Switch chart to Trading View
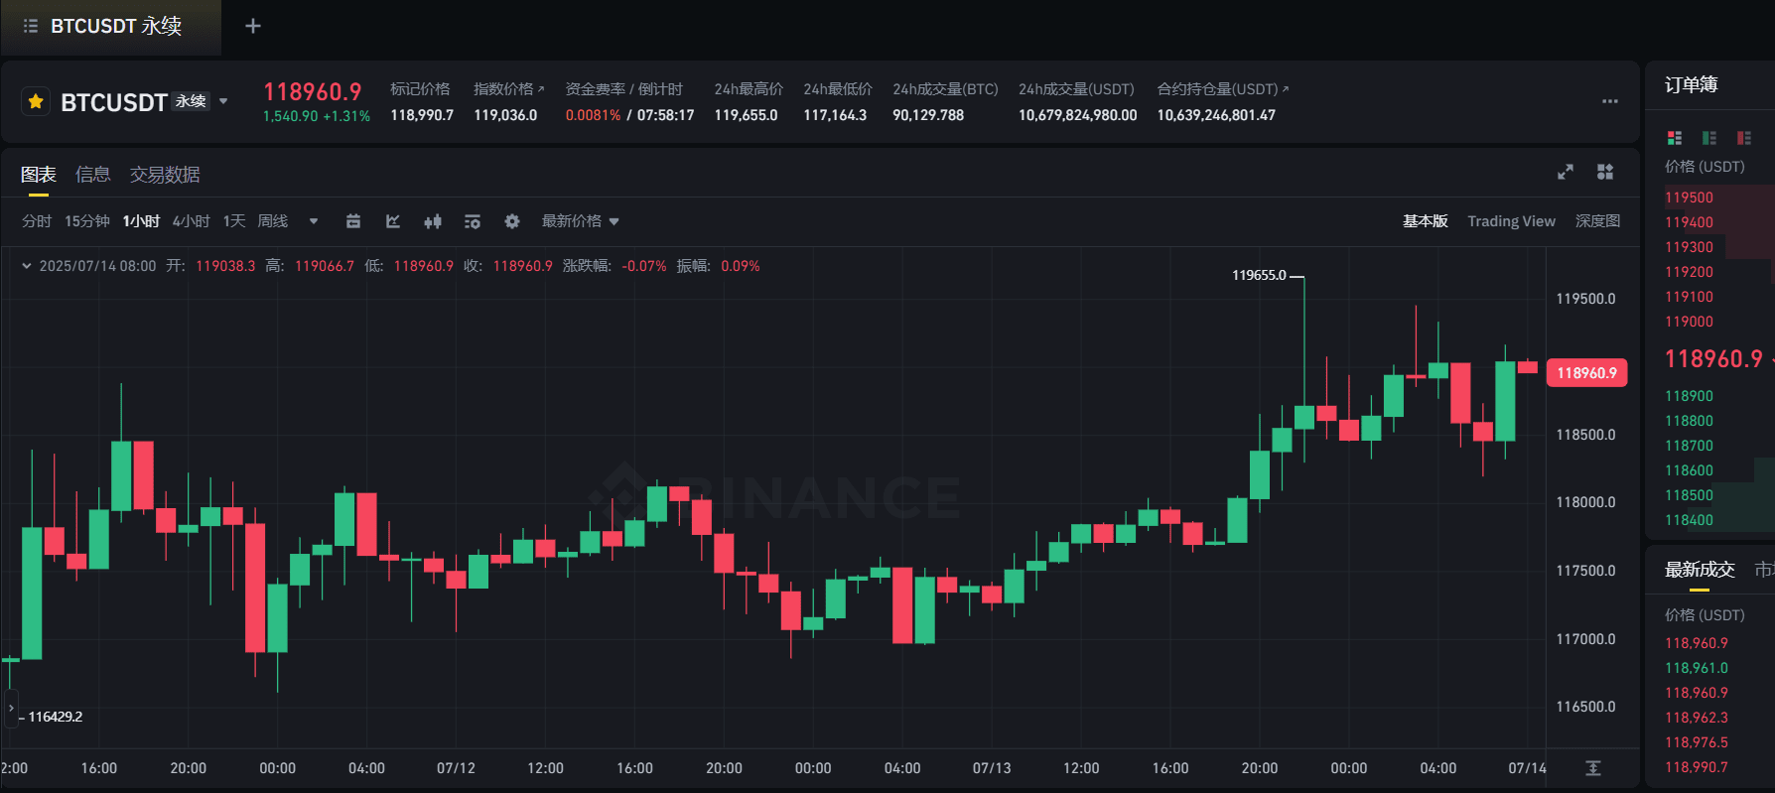 pyautogui.click(x=1511, y=221)
